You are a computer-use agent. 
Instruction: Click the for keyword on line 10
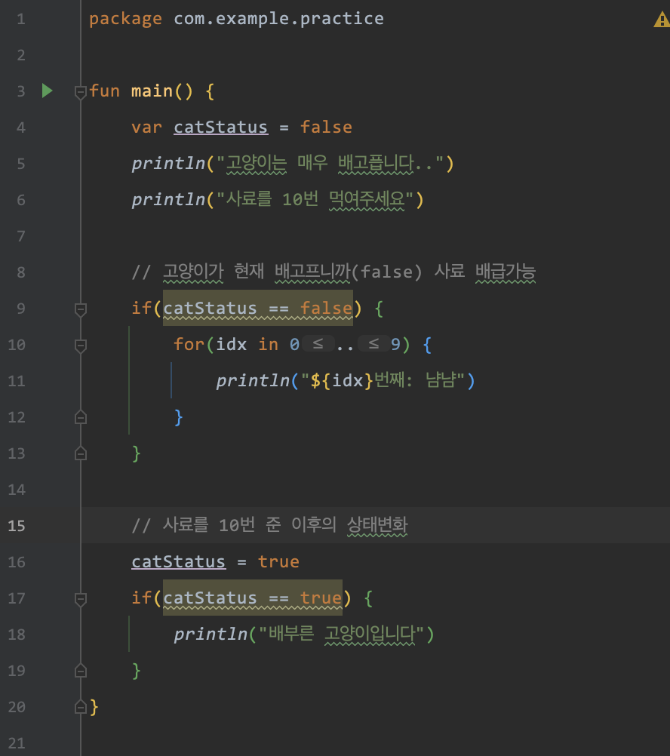pos(189,344)
